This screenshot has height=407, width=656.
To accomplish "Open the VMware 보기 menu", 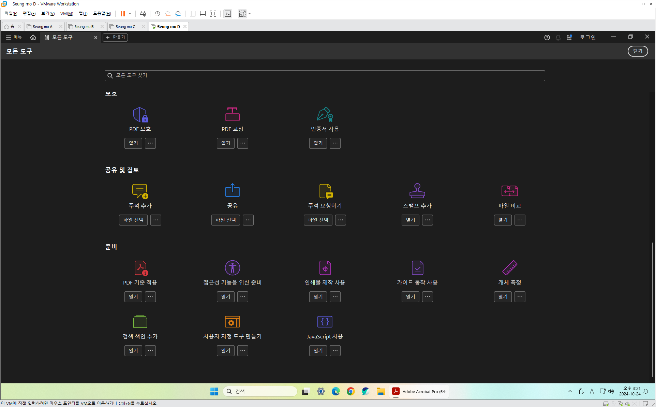I will 48,14.
